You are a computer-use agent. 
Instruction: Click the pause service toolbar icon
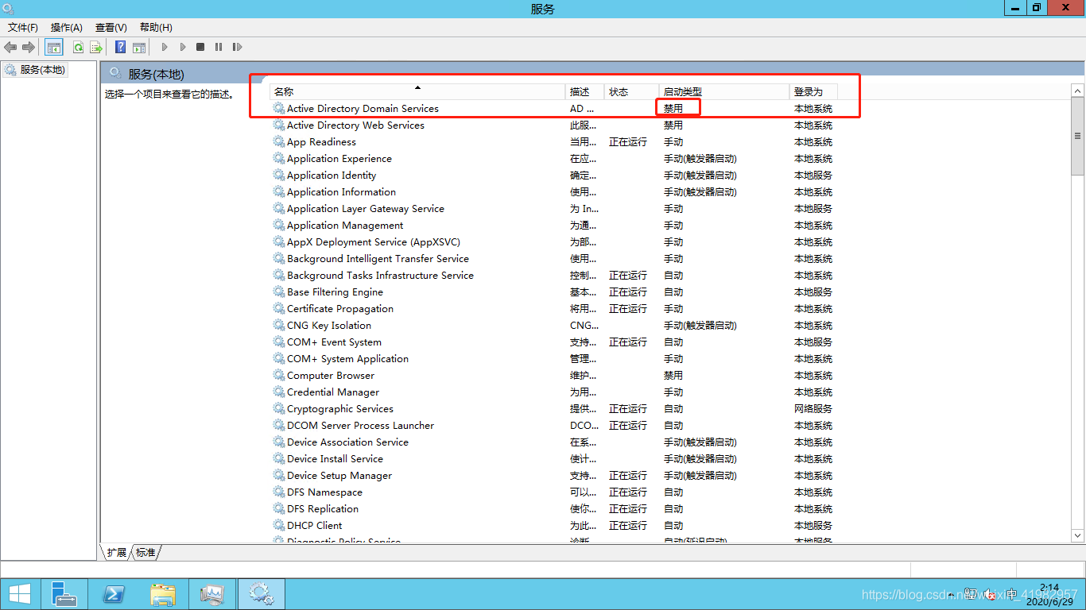click(x=219, y=48)
